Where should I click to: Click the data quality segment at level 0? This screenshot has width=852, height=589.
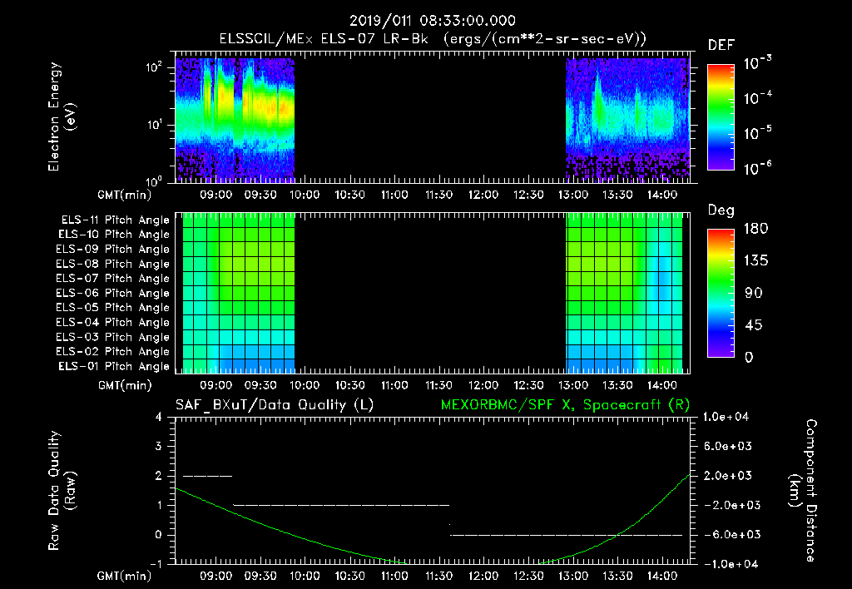566,535
